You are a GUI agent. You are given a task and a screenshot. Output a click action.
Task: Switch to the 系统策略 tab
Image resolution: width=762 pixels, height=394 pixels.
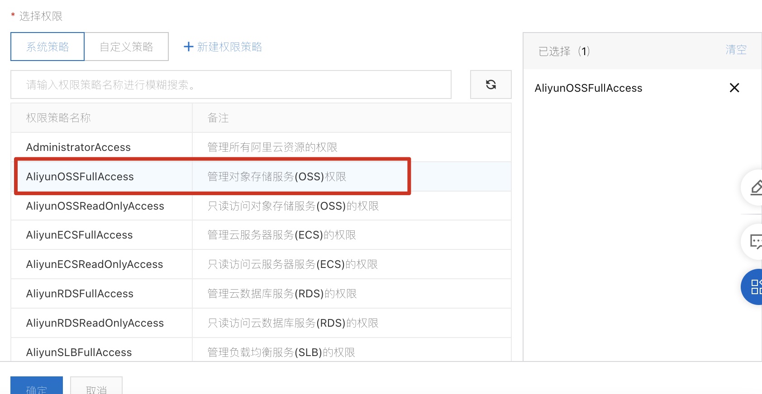click(48, 47)
